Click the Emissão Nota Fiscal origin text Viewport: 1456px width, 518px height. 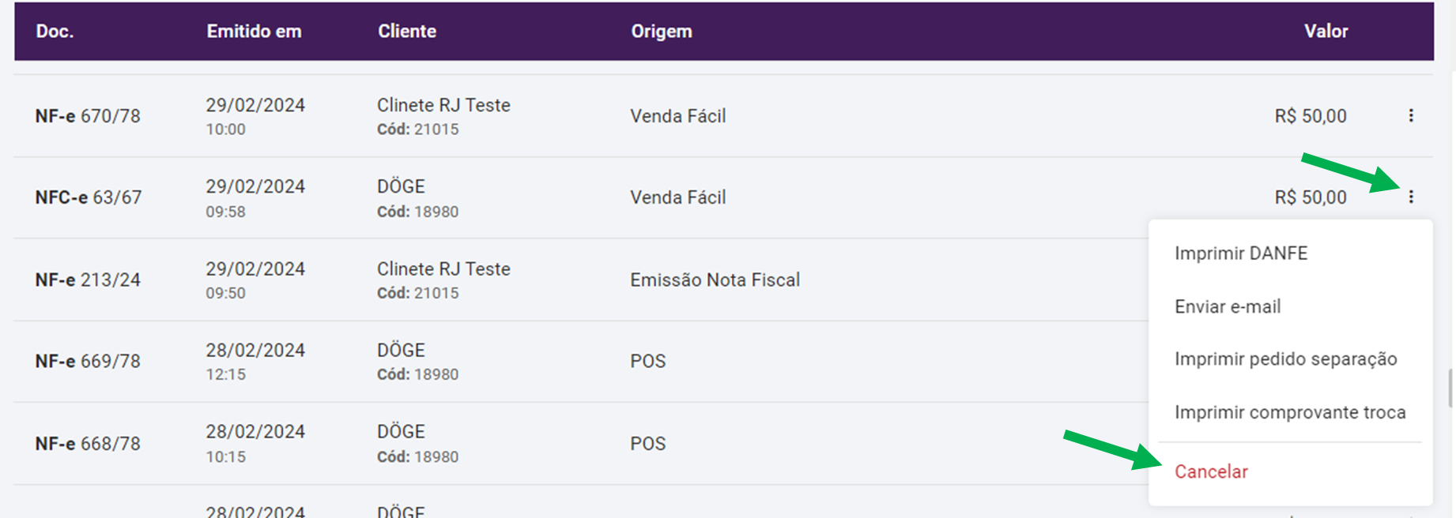pyautogui.click(x=715, y=280)
